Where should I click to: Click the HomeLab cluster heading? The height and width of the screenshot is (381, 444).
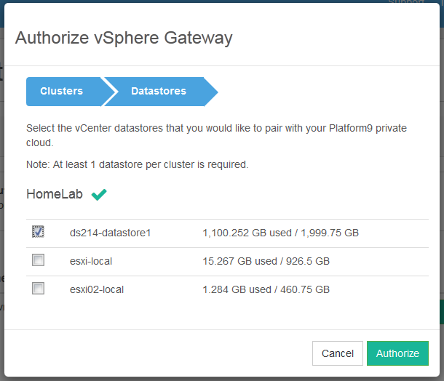55,194
